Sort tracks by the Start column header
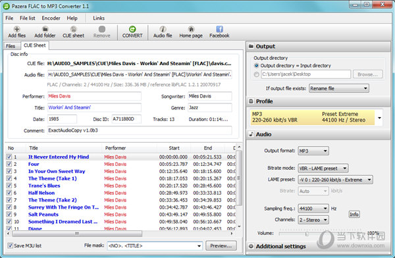Image resolution: width=395 pixels, height=258 pixels. (x=174, y=148)
